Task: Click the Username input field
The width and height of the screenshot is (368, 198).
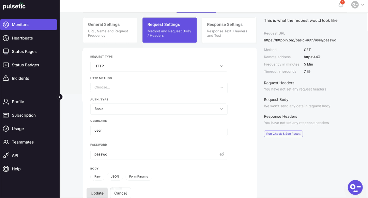Action: tap(158, 130)
